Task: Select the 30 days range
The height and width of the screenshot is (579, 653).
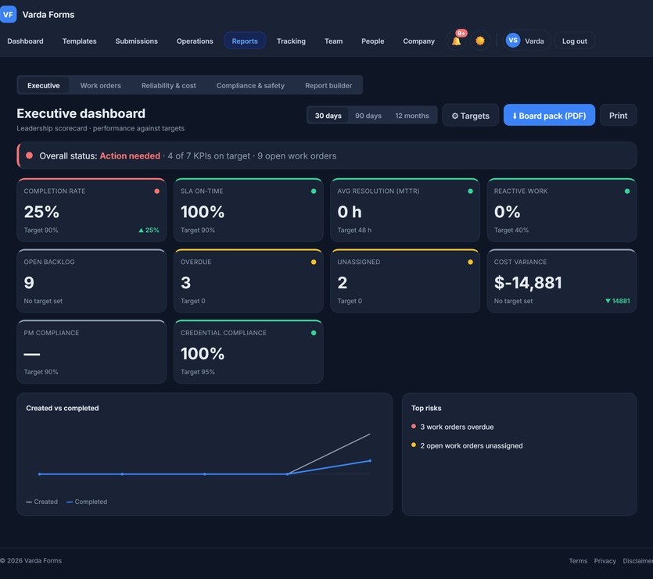Action: point(328,116)
